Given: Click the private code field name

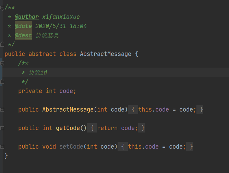Looking at the screenshot, I should pos(66,91).
